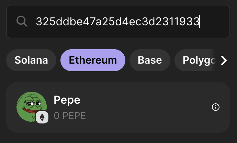This screenshot has width=237, height=143.
Task: Select the Pepe token result row
Action: [x=118, y=107]
